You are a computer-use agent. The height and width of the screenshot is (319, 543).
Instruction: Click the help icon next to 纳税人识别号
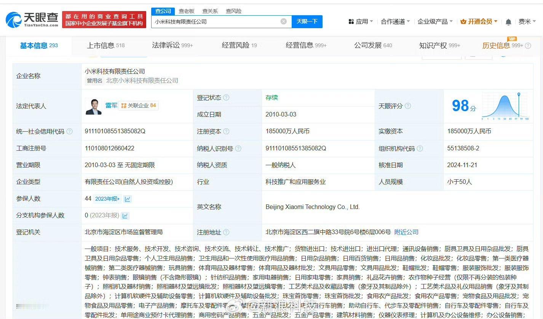pyautogui.click(x=238, y=148)
